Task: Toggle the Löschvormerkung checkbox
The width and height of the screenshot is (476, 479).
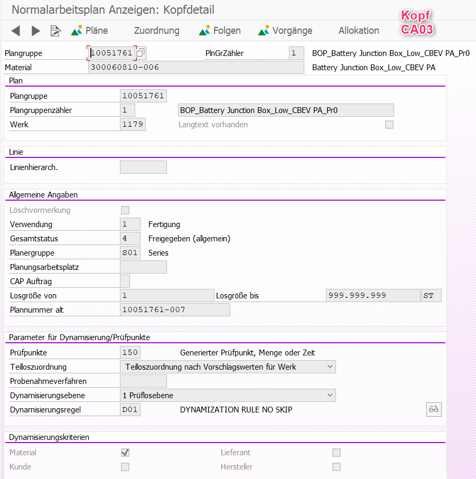Action: point(125,210)
